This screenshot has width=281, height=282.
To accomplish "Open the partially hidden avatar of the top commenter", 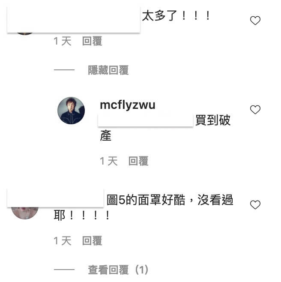I will (25, 33).
